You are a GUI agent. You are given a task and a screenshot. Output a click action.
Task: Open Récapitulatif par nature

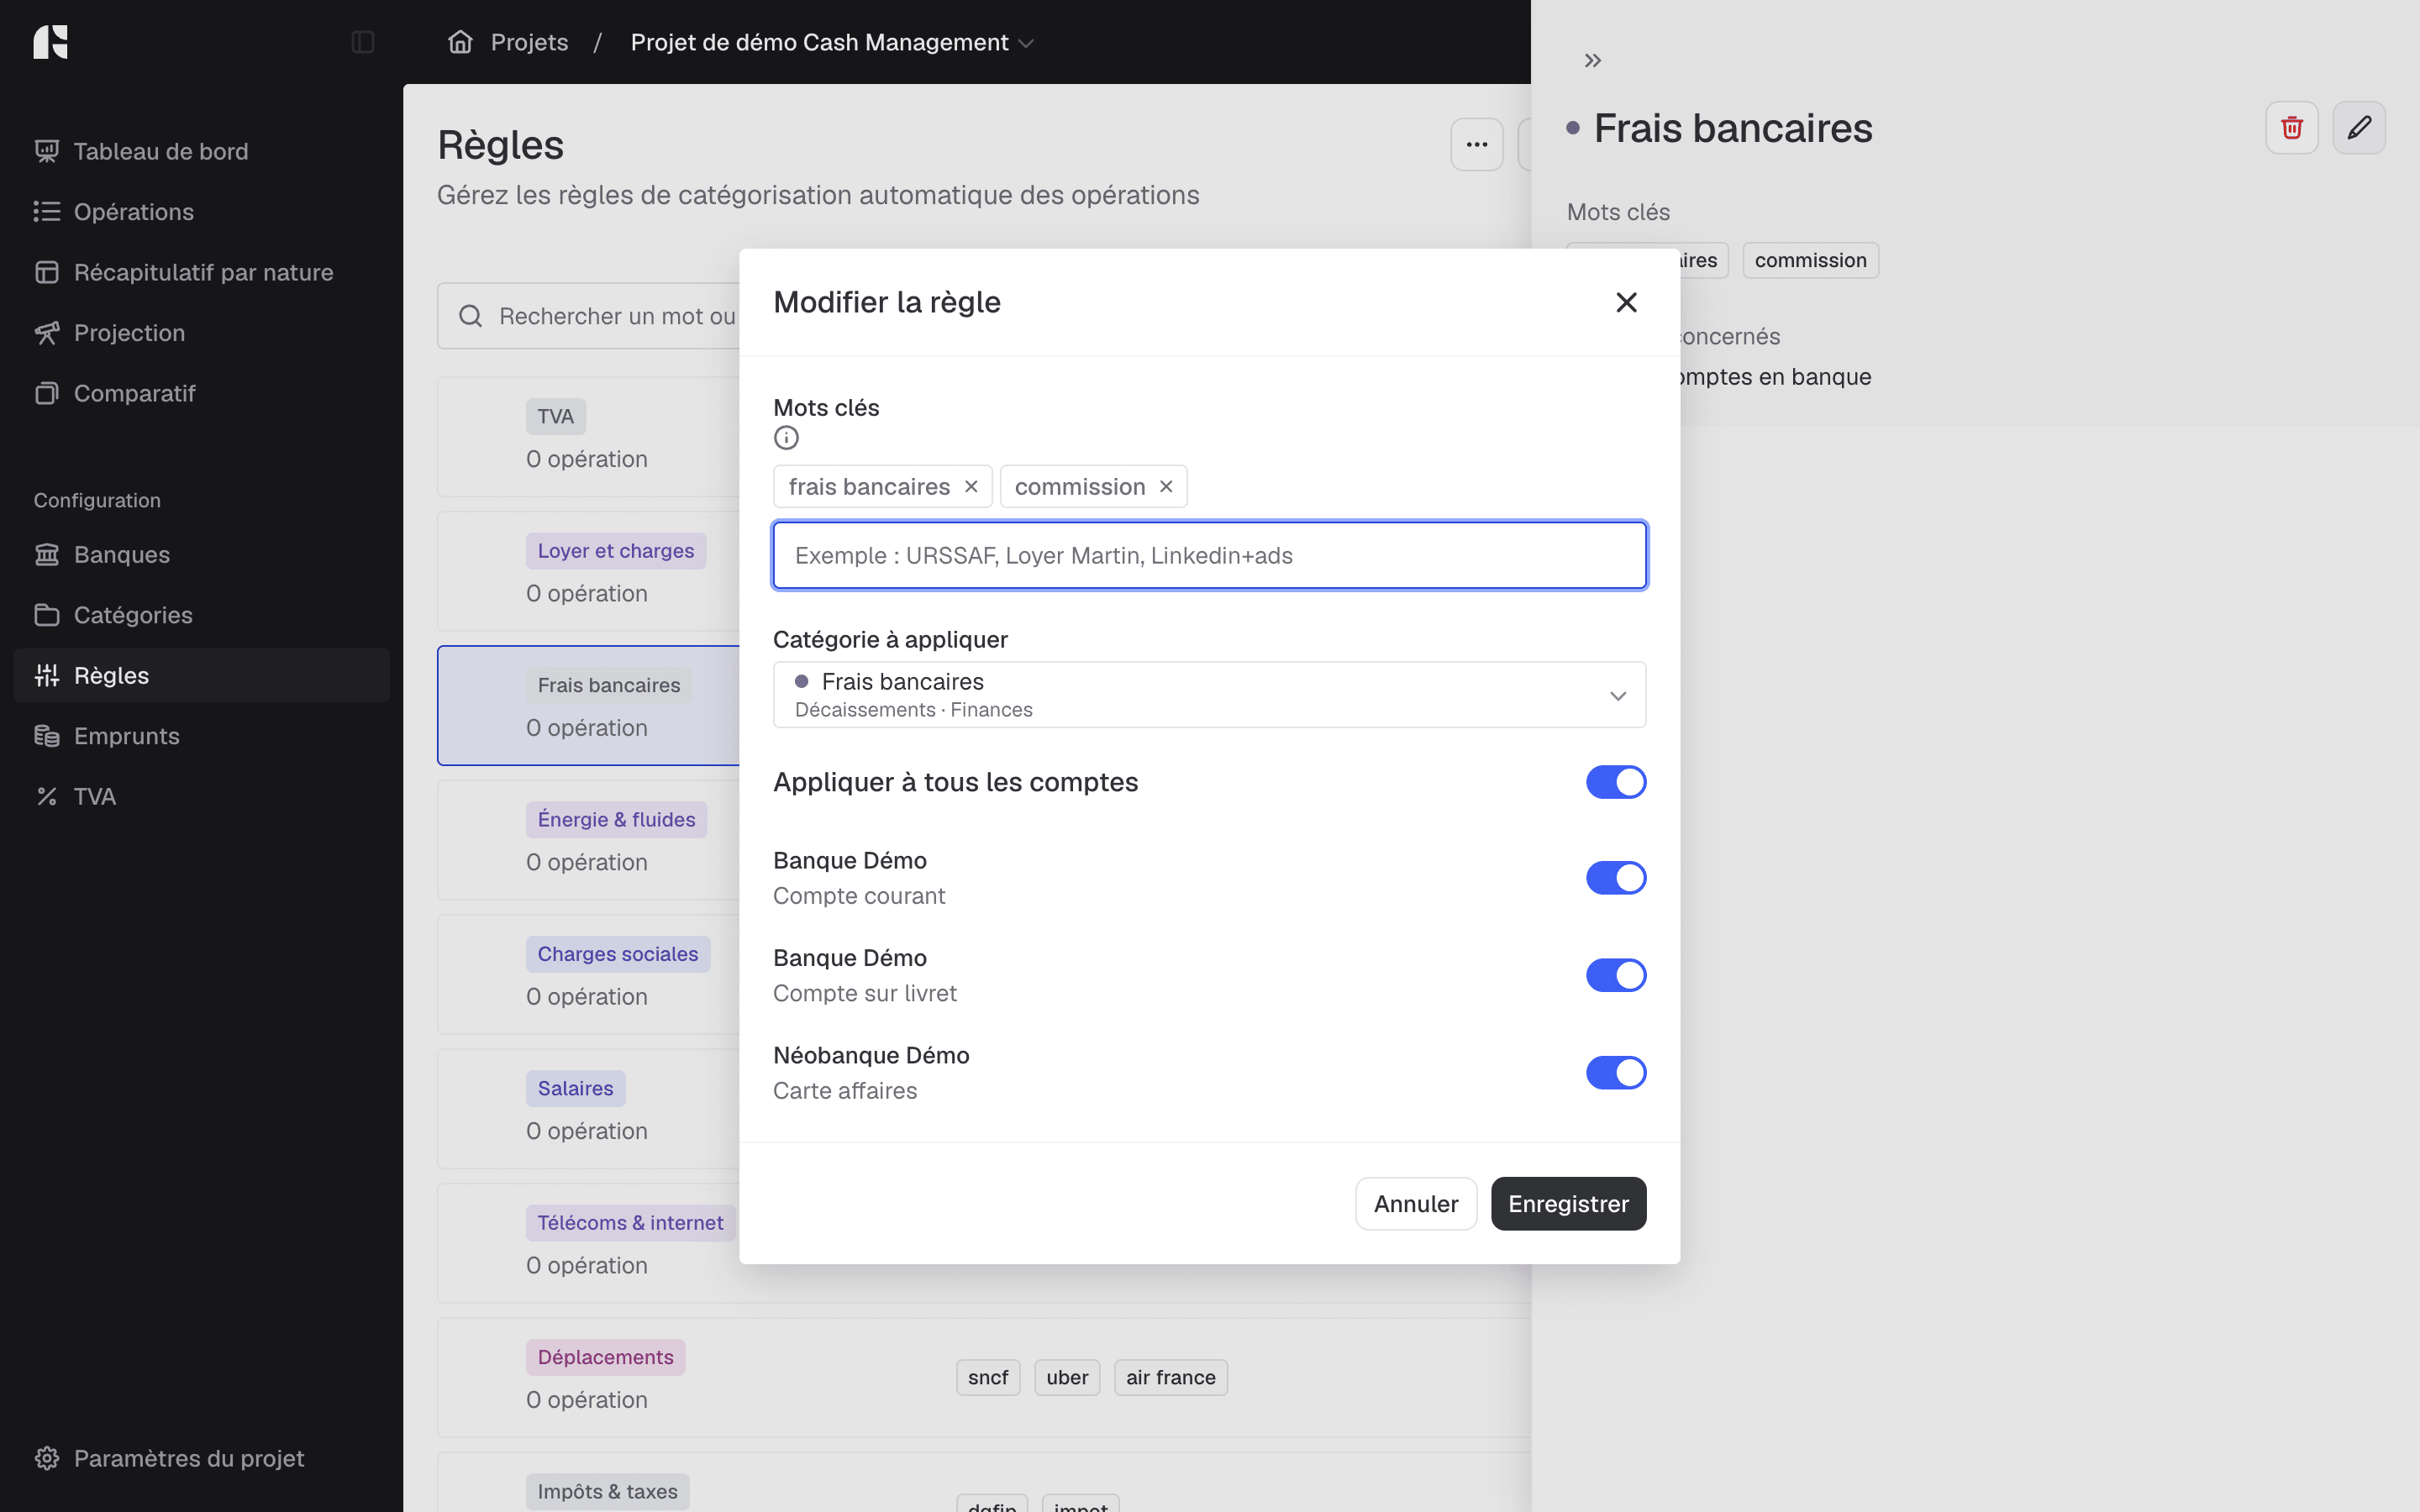(x=201, y=272)
